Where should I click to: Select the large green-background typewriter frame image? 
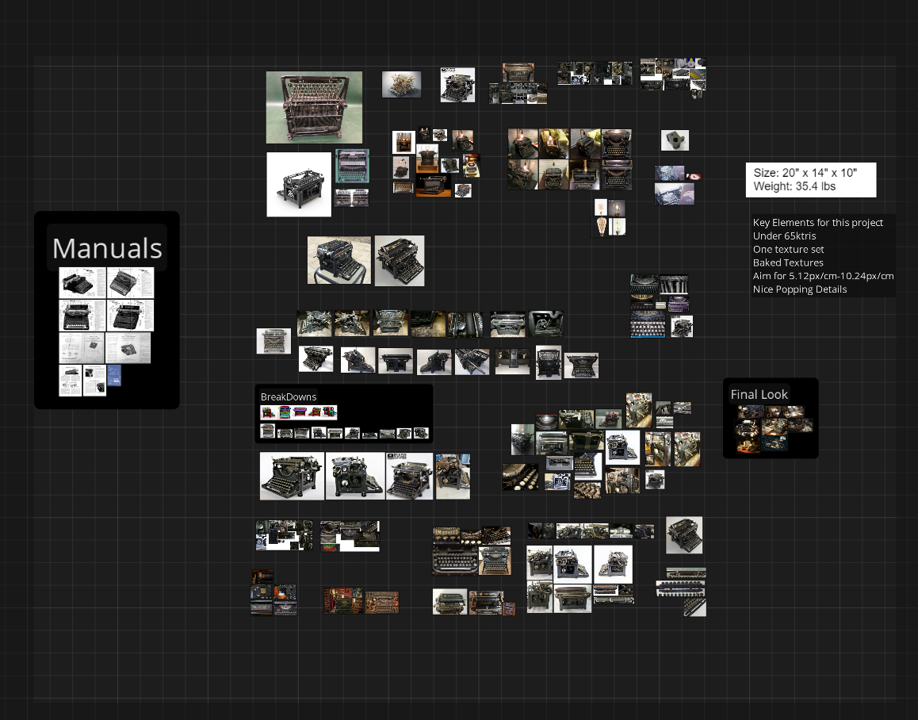click(314, 107)
